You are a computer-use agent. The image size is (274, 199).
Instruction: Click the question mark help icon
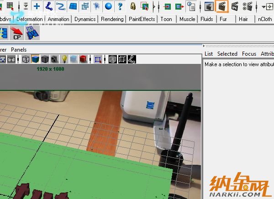(x=120, y=6)
